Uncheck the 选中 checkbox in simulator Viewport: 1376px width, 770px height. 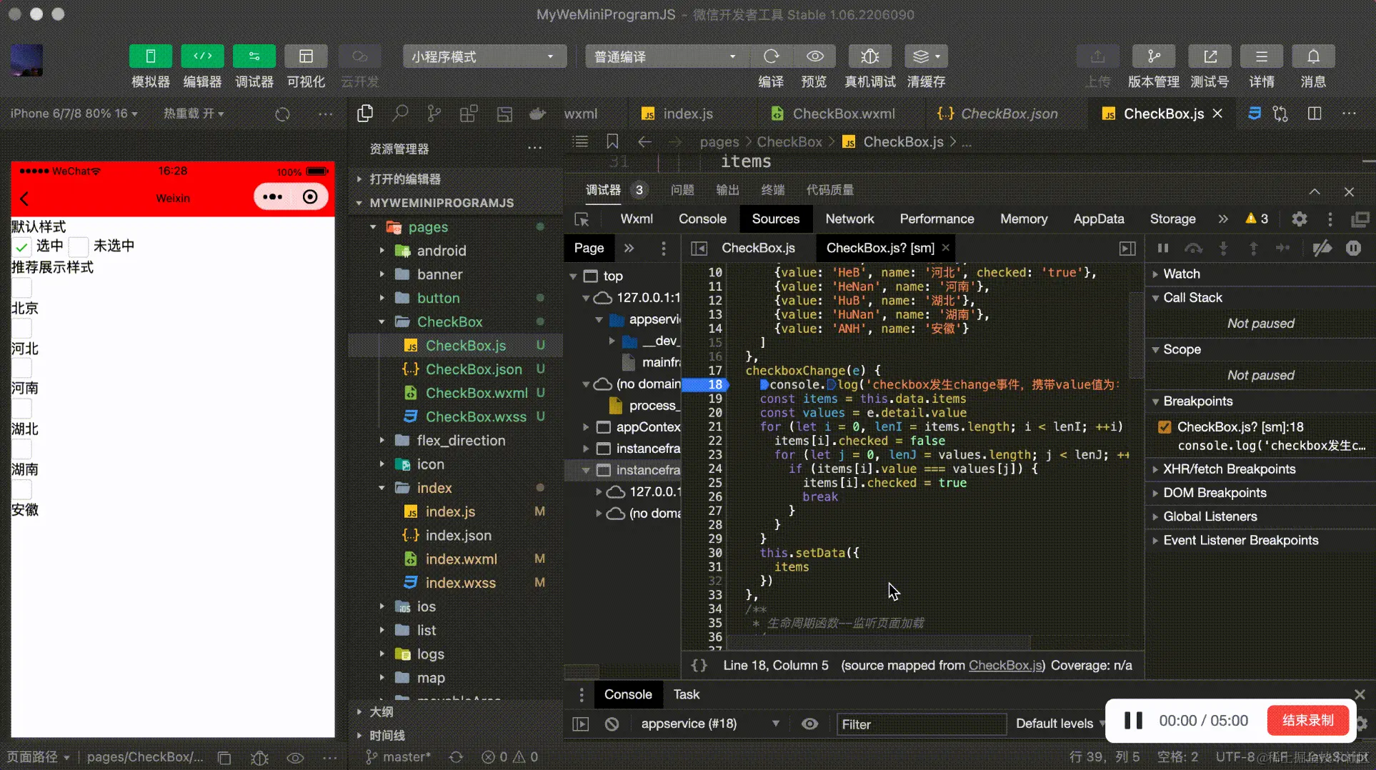21,247
